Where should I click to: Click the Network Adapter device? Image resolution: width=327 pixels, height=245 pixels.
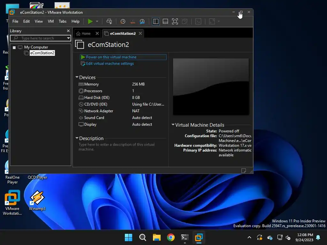pyautogui.click(x=122, y=111)
